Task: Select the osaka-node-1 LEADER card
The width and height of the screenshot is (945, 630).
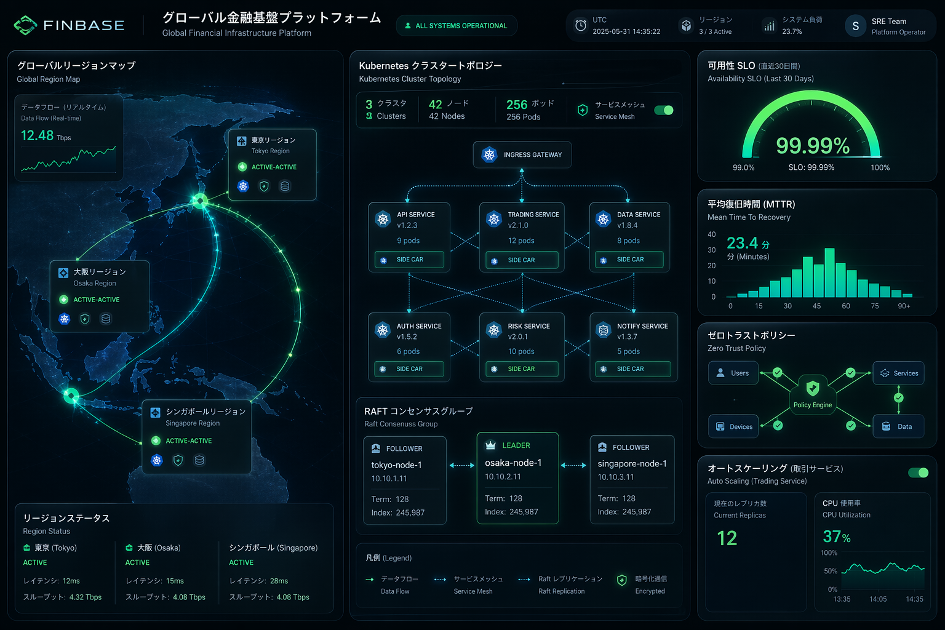Action: pyautogui.click(x=517, y=478)
